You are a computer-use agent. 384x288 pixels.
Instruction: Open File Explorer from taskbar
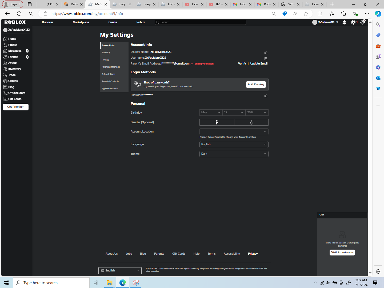tap(109, 283)
